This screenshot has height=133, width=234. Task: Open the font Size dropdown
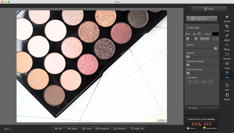pos(199,34)
